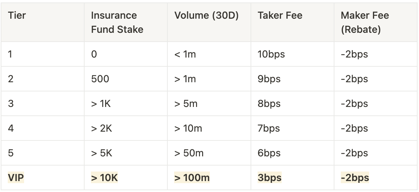Click the 7bps taker fee cell
This screenshot has width=419, height=192.
point(269,128)
